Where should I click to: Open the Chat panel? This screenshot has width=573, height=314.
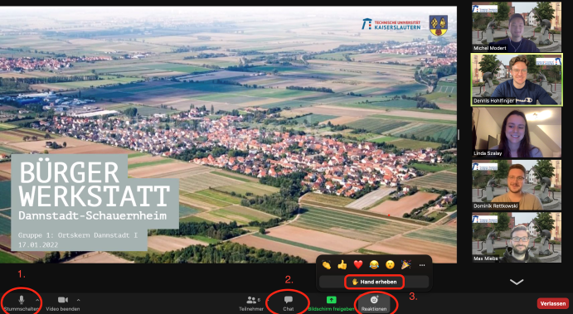coord(289,303)
